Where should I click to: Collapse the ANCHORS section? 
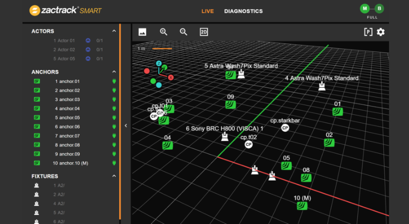[x=114, y=71]
